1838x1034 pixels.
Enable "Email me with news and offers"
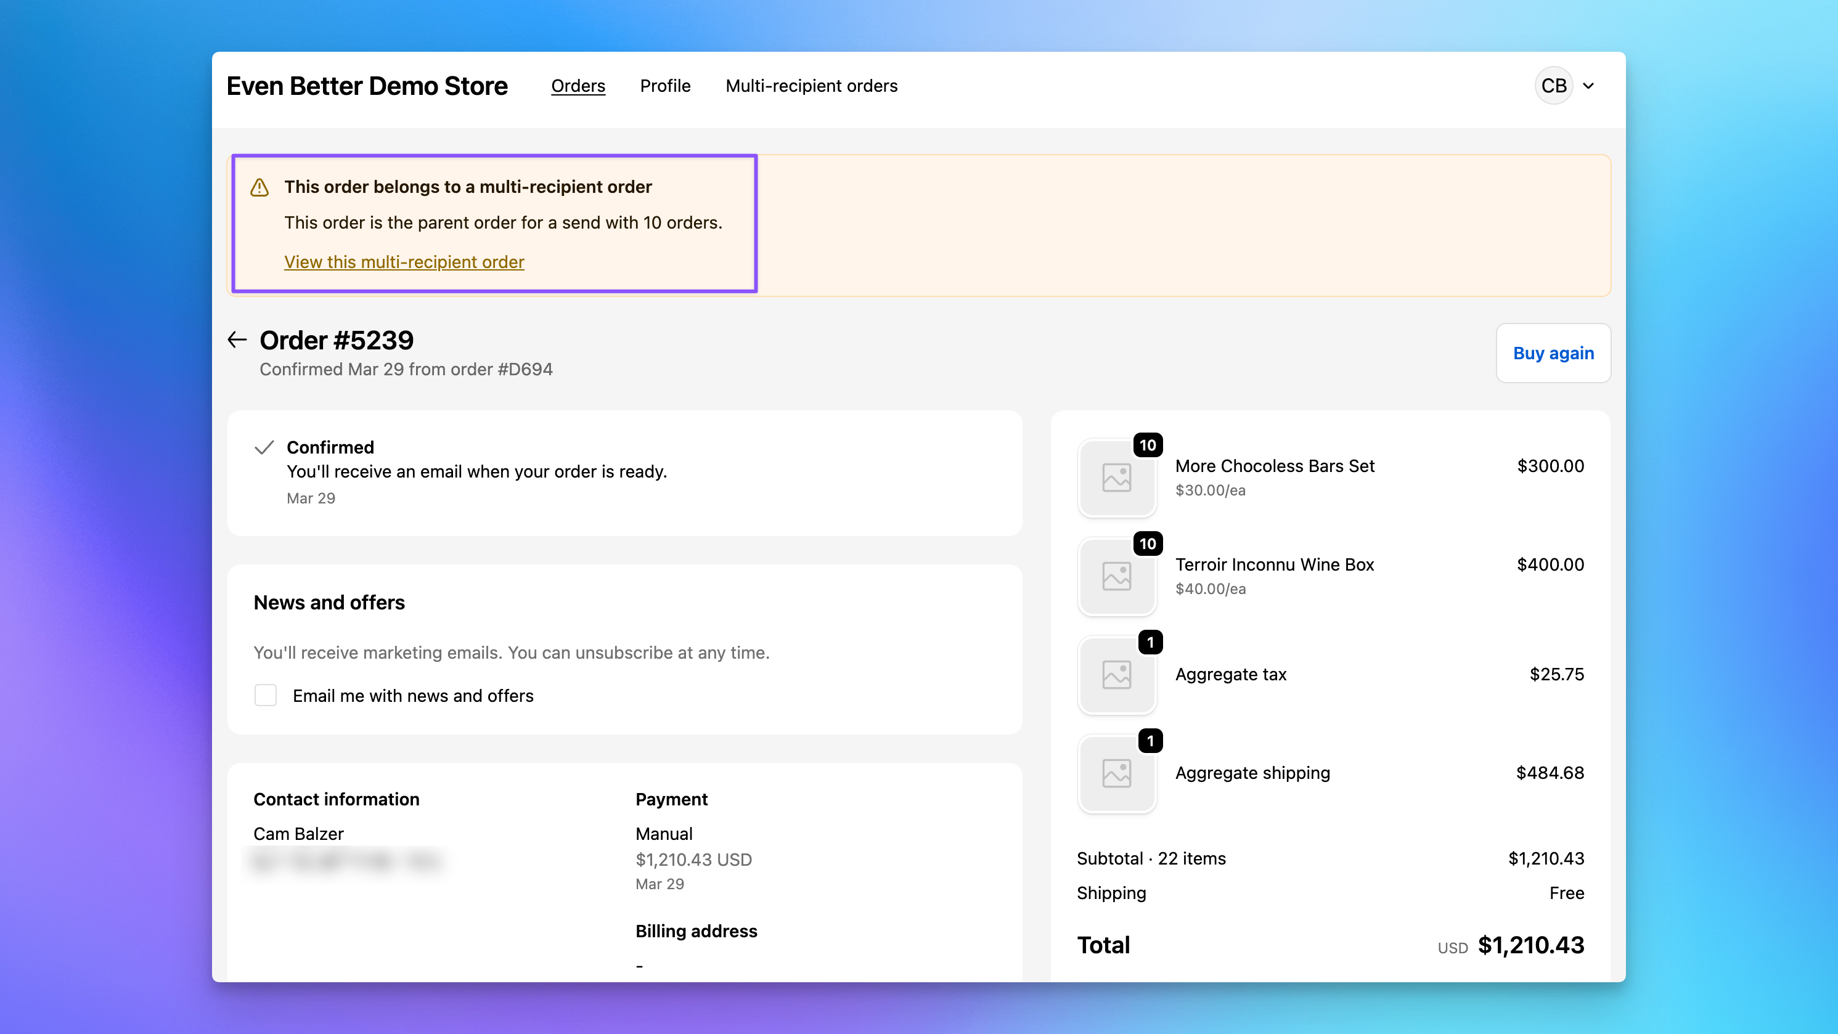point(266,695)
